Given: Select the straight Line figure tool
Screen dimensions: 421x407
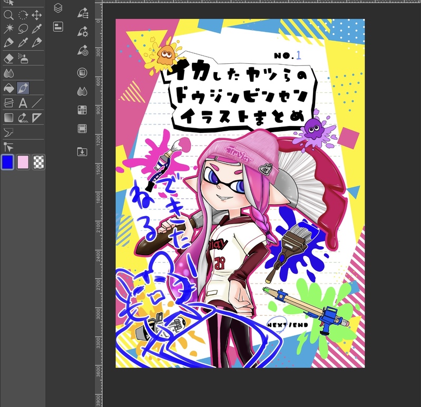Looking at the screenshot, I should (x=36, y=103).
